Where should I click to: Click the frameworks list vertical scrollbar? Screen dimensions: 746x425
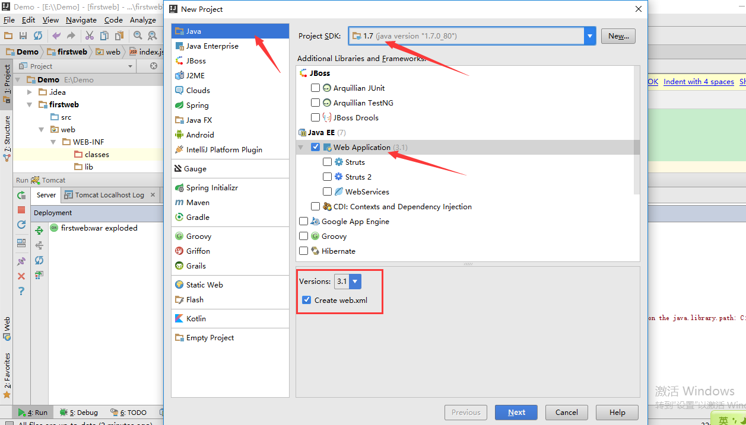tap(637, 130)
